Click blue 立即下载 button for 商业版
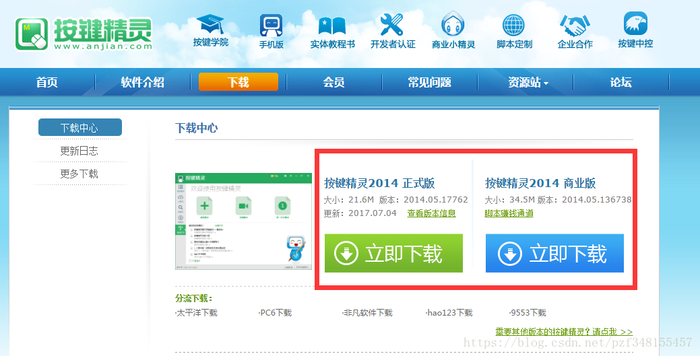The image size is (700, 356). click(554, 253)
